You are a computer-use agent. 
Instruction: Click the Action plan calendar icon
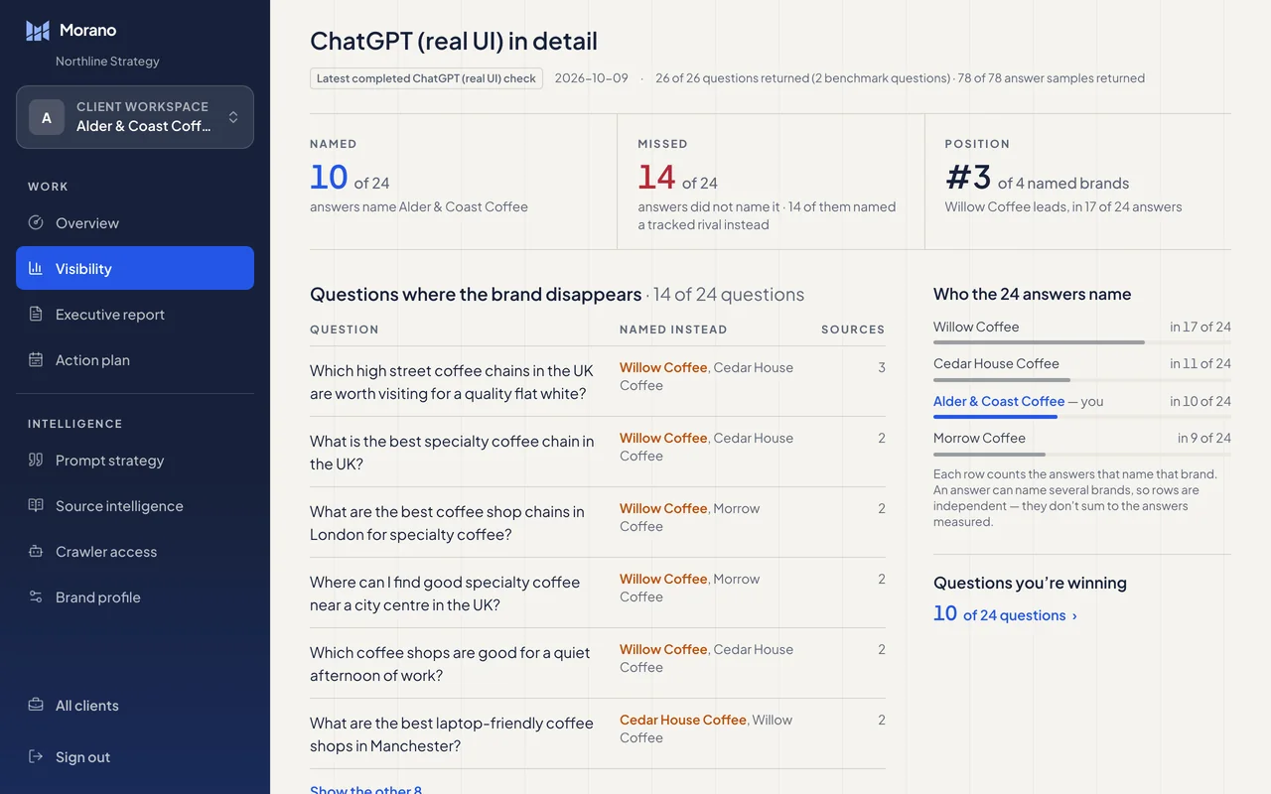tap(36, 359)
